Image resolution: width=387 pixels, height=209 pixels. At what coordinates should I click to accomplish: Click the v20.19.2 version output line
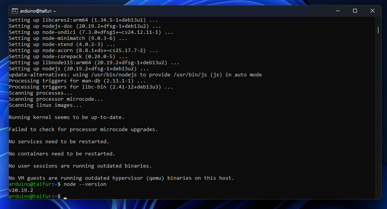pos(21,190)
